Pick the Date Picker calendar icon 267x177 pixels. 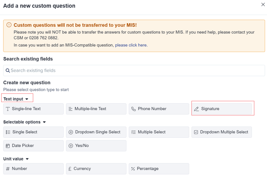point(8,146)
